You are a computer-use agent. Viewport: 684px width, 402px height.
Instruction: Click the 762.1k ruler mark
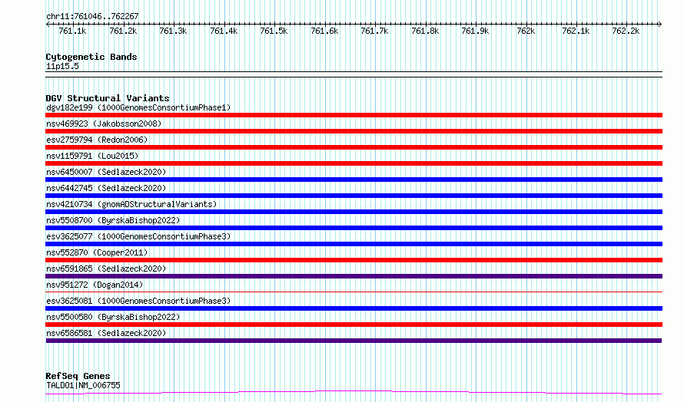pos(576,31)
